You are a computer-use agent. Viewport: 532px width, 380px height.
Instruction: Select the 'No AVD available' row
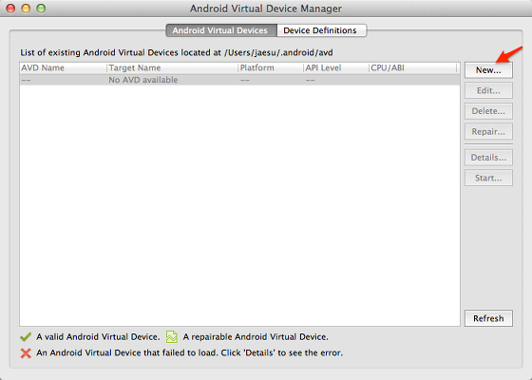(x=239, y=80)
